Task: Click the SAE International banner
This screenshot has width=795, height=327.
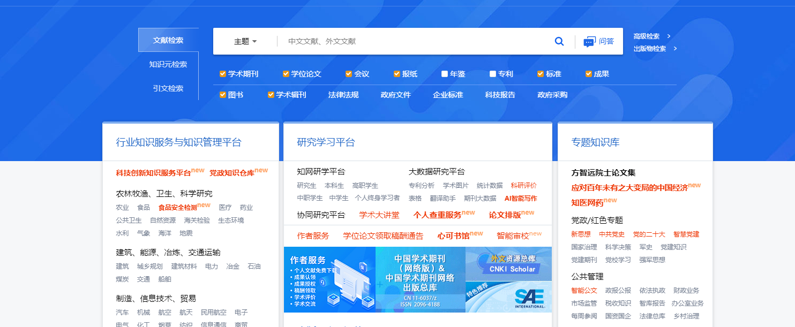Action: coord(508,297)
